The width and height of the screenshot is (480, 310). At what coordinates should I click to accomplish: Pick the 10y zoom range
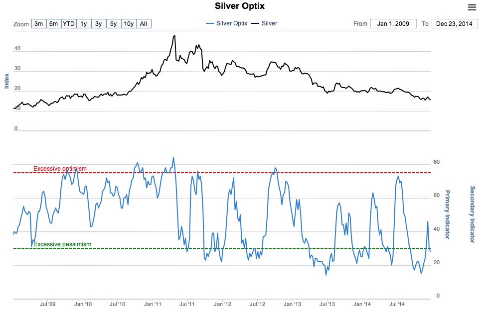click(x=129, y=24)
